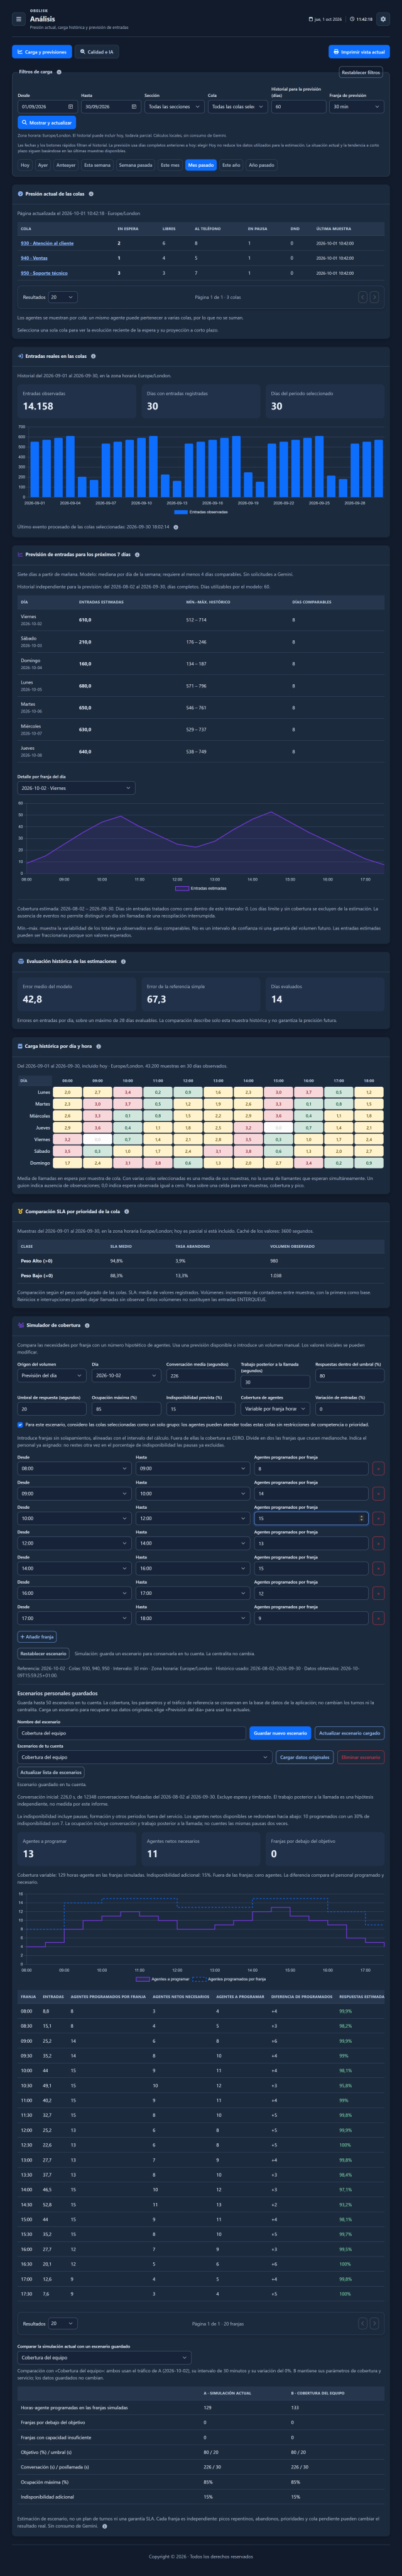Open the 950 - Soporte técnico queue link
402x2576 pixels.
pos(44,273)
